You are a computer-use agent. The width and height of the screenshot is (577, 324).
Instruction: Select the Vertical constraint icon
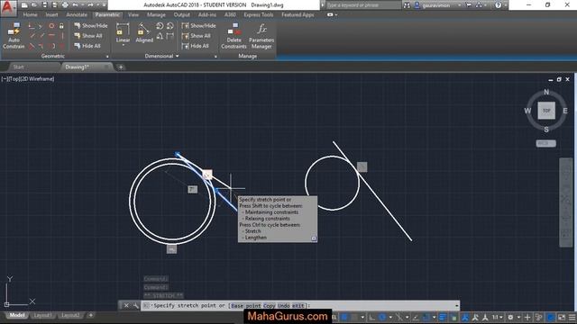tap(61, 36)
